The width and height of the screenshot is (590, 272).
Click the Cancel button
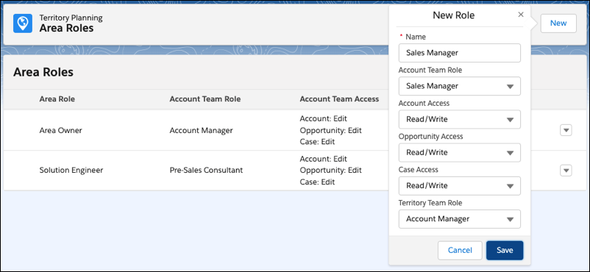click(x=460, y=250)
